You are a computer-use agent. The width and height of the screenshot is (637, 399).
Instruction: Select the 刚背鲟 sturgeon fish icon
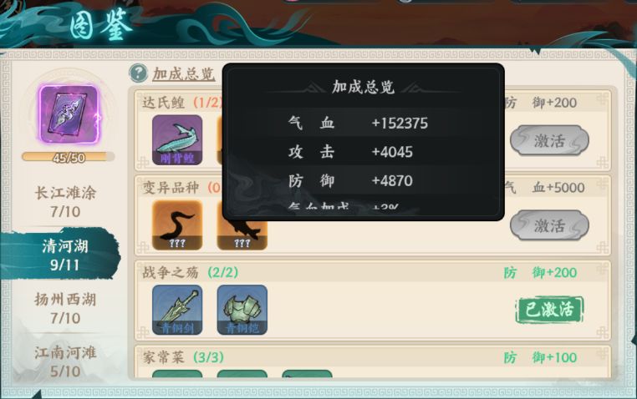pyautogui.click(x=177, y=139)
